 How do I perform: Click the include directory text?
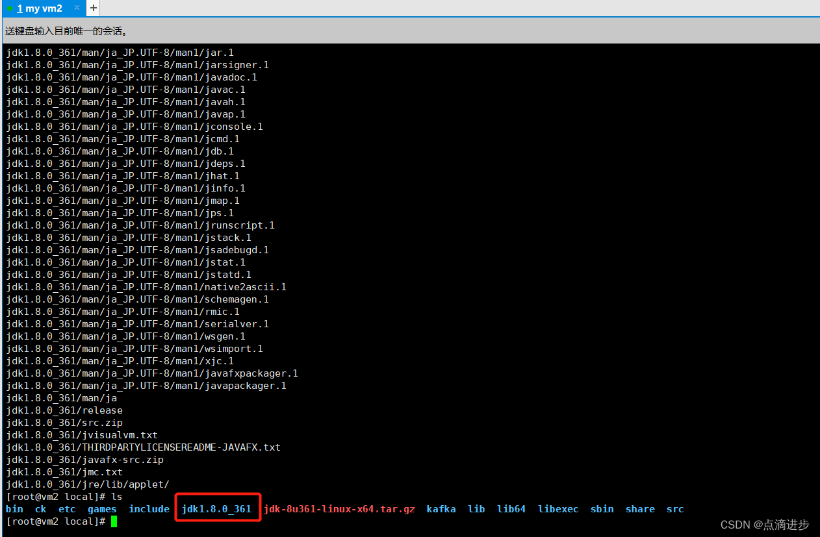click(x=149, y=508)
